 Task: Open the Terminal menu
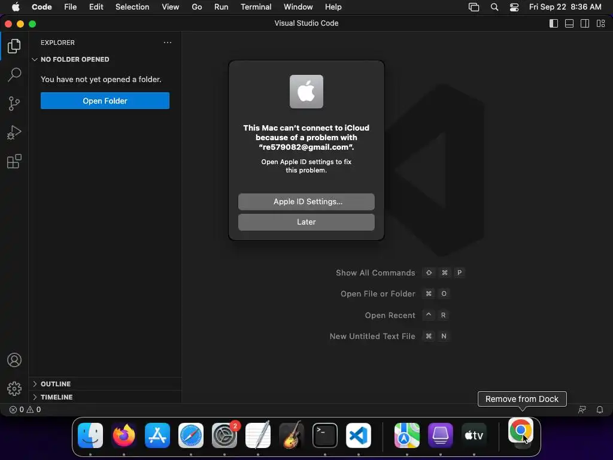pos(256,7)
